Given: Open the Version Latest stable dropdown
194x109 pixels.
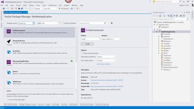Looking at the screenshot, I should [111, 39].
